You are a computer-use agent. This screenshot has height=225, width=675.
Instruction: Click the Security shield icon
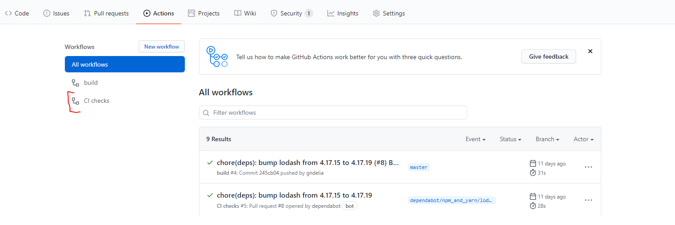point(274,13)
